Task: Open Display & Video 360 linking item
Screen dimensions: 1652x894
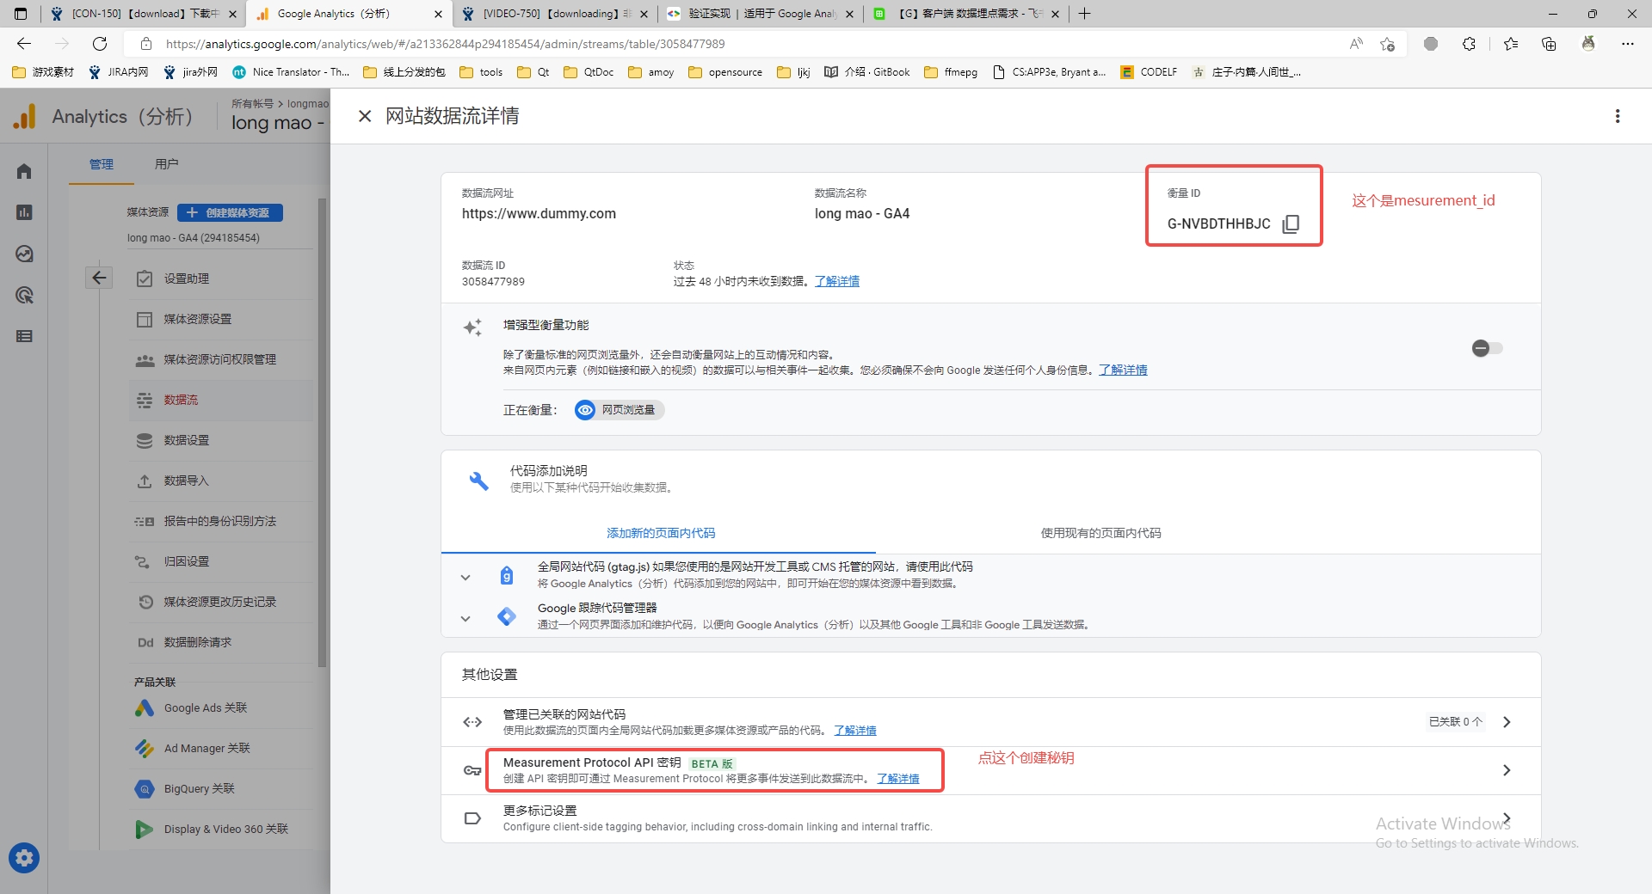Action: [x=221, y=830]
